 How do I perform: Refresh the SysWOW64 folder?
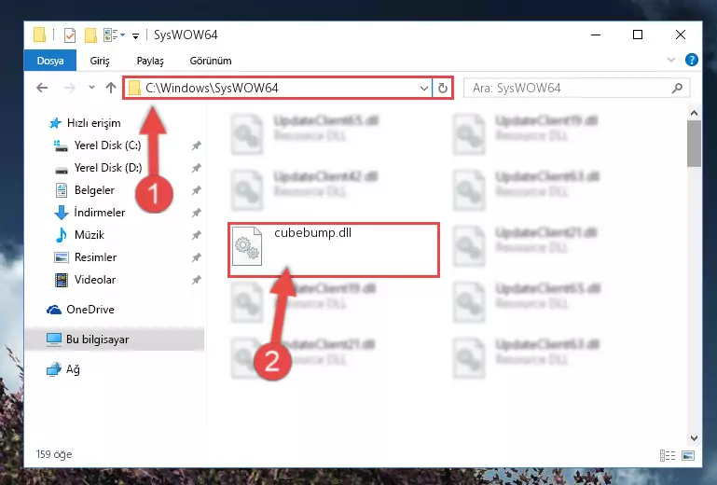[443, 88]
